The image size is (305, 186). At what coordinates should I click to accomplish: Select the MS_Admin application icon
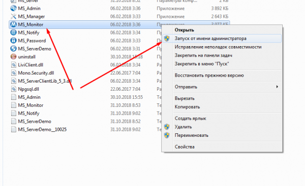pyautogui.click(x=13, y=8)
